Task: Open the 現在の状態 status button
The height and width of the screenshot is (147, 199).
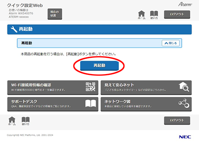Action: click(x=55, y=14)
